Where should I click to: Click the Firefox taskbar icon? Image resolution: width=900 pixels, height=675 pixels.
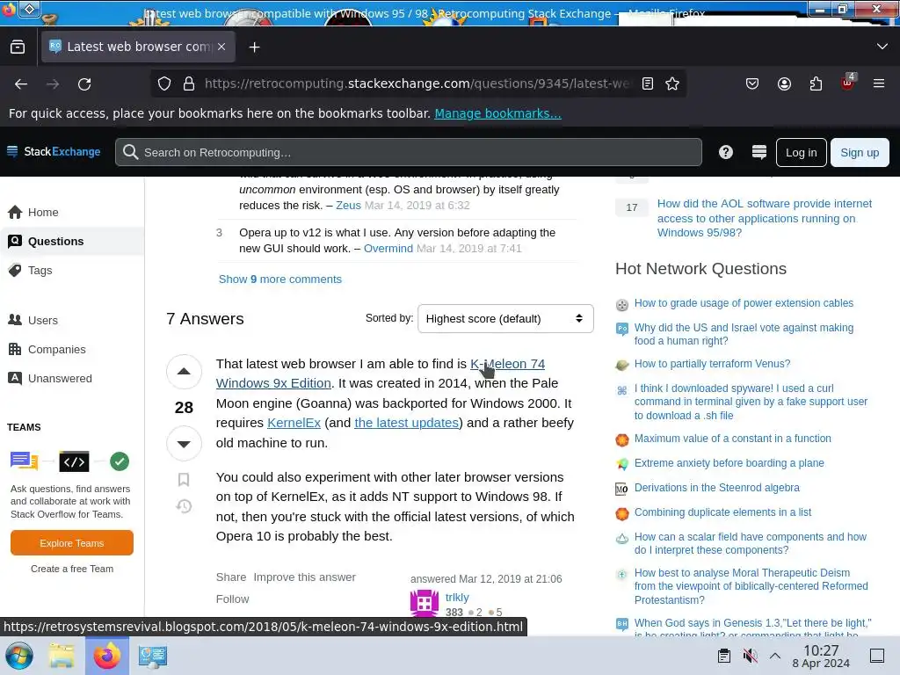[107, 656]
